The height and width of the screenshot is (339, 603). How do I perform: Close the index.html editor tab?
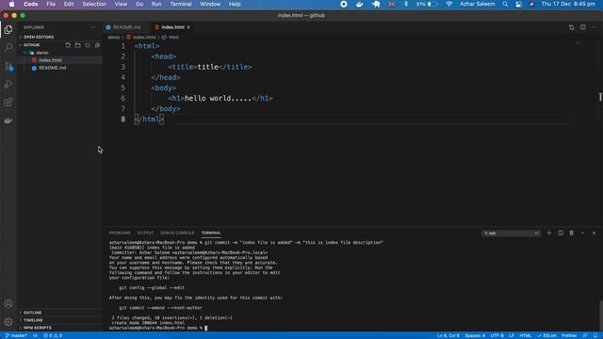[x=188, y=27]
